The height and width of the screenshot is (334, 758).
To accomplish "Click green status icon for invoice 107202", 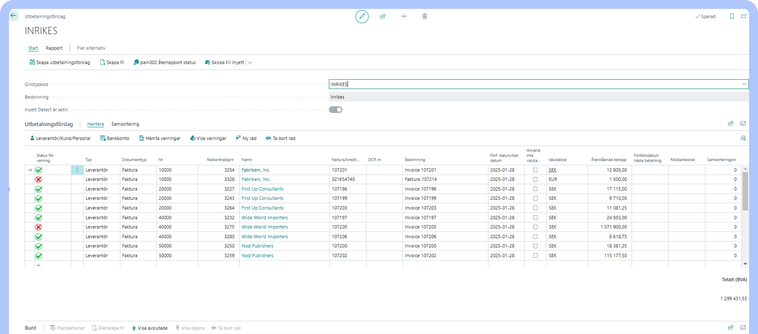I will 39,256.
